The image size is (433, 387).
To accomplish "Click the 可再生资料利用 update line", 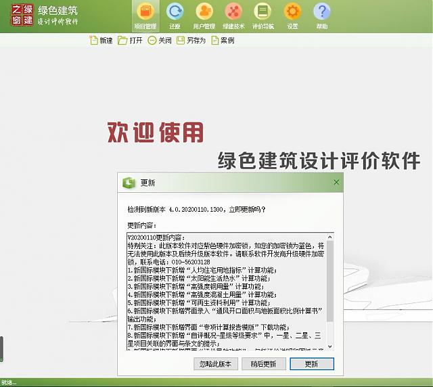I will (x=199, y=302).
